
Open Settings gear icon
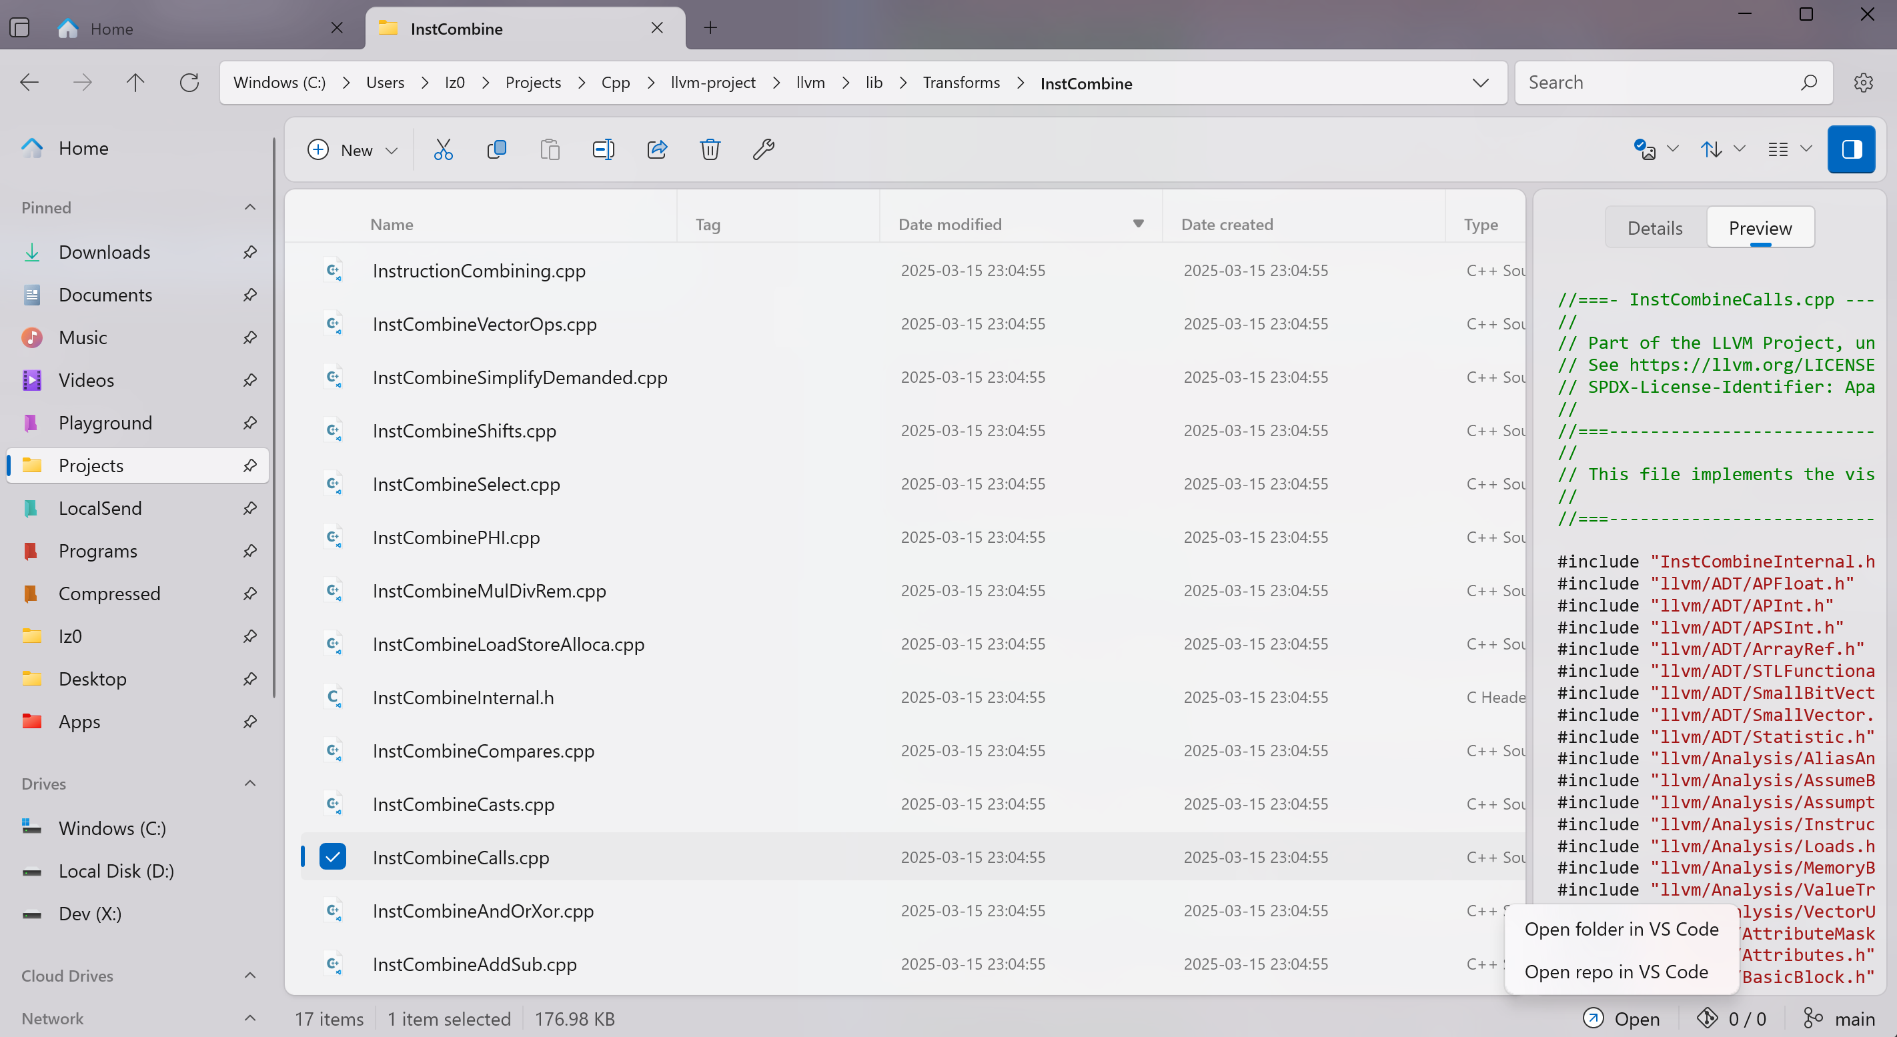tap(1863, 83)
